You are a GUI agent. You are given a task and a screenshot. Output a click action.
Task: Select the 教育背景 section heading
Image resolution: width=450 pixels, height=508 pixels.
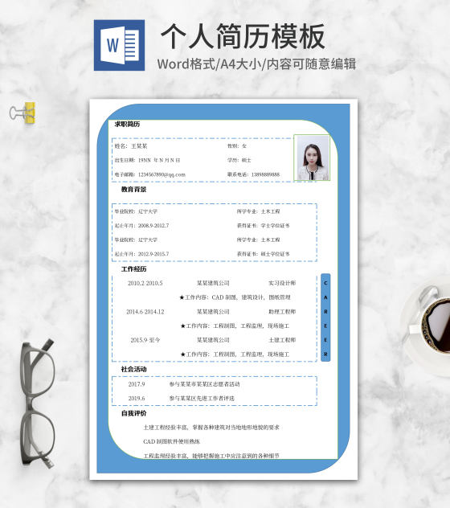133,190
